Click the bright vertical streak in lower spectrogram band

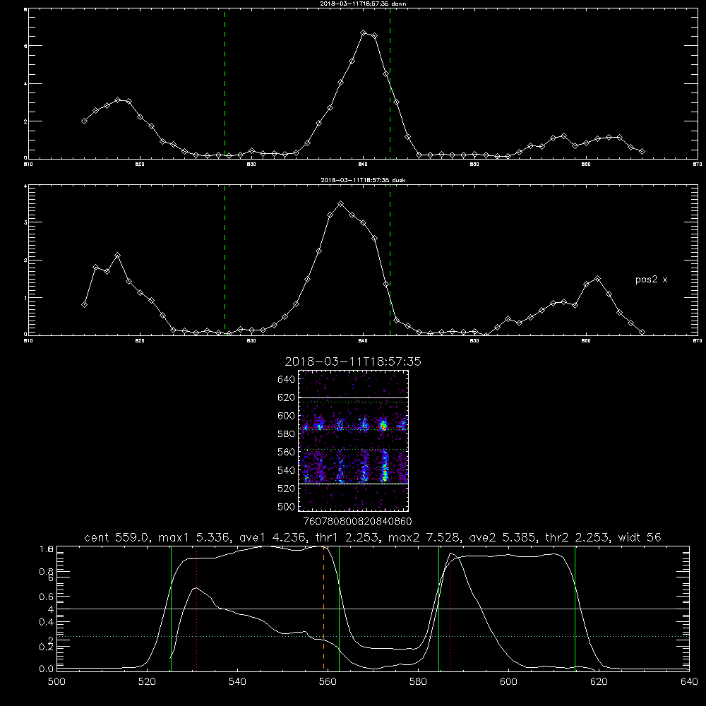pos(385,467)
